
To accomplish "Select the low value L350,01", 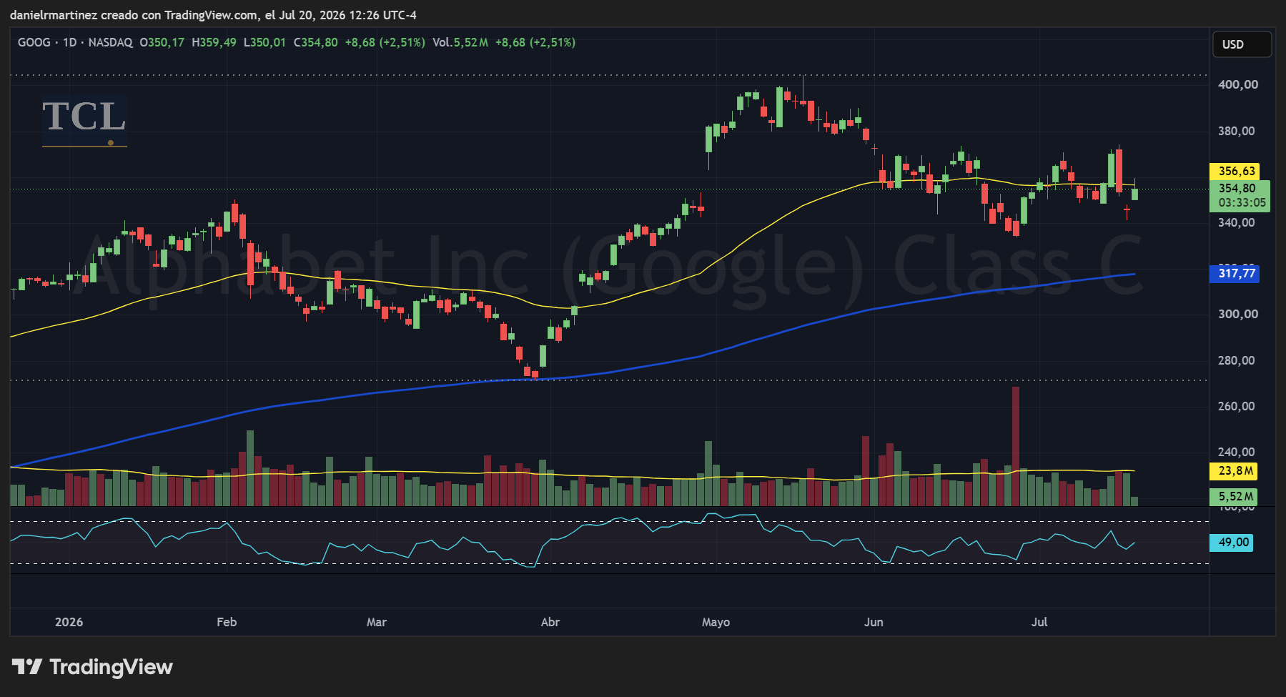I will point(264,42).
